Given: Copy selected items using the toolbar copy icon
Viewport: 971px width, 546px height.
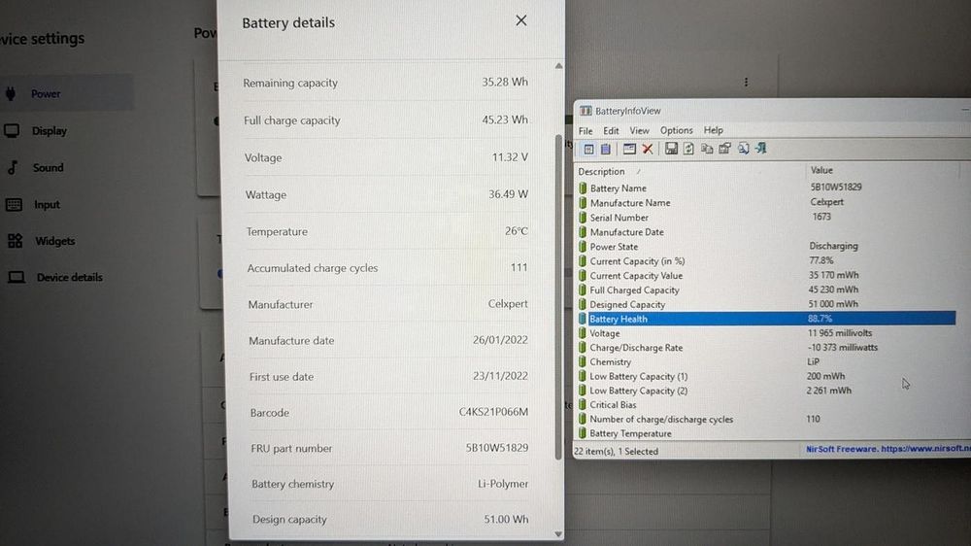Looking at the screenshot, I should 707,149.
